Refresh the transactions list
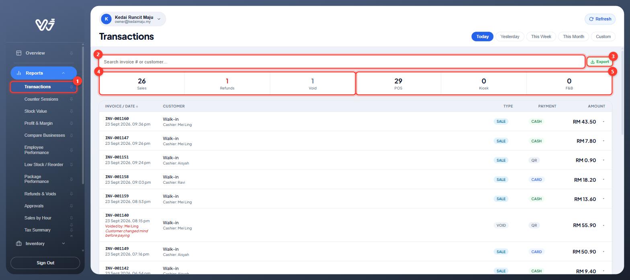The height and width of the screenshot is (280, 630). click(x=600, y=19)
